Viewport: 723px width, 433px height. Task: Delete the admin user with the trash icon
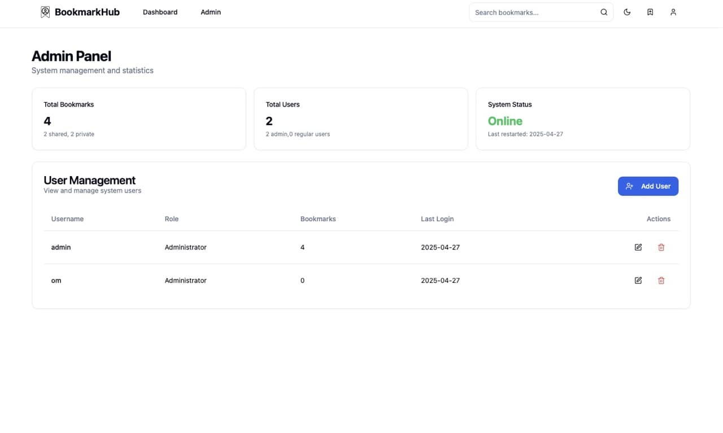[661, 247]
